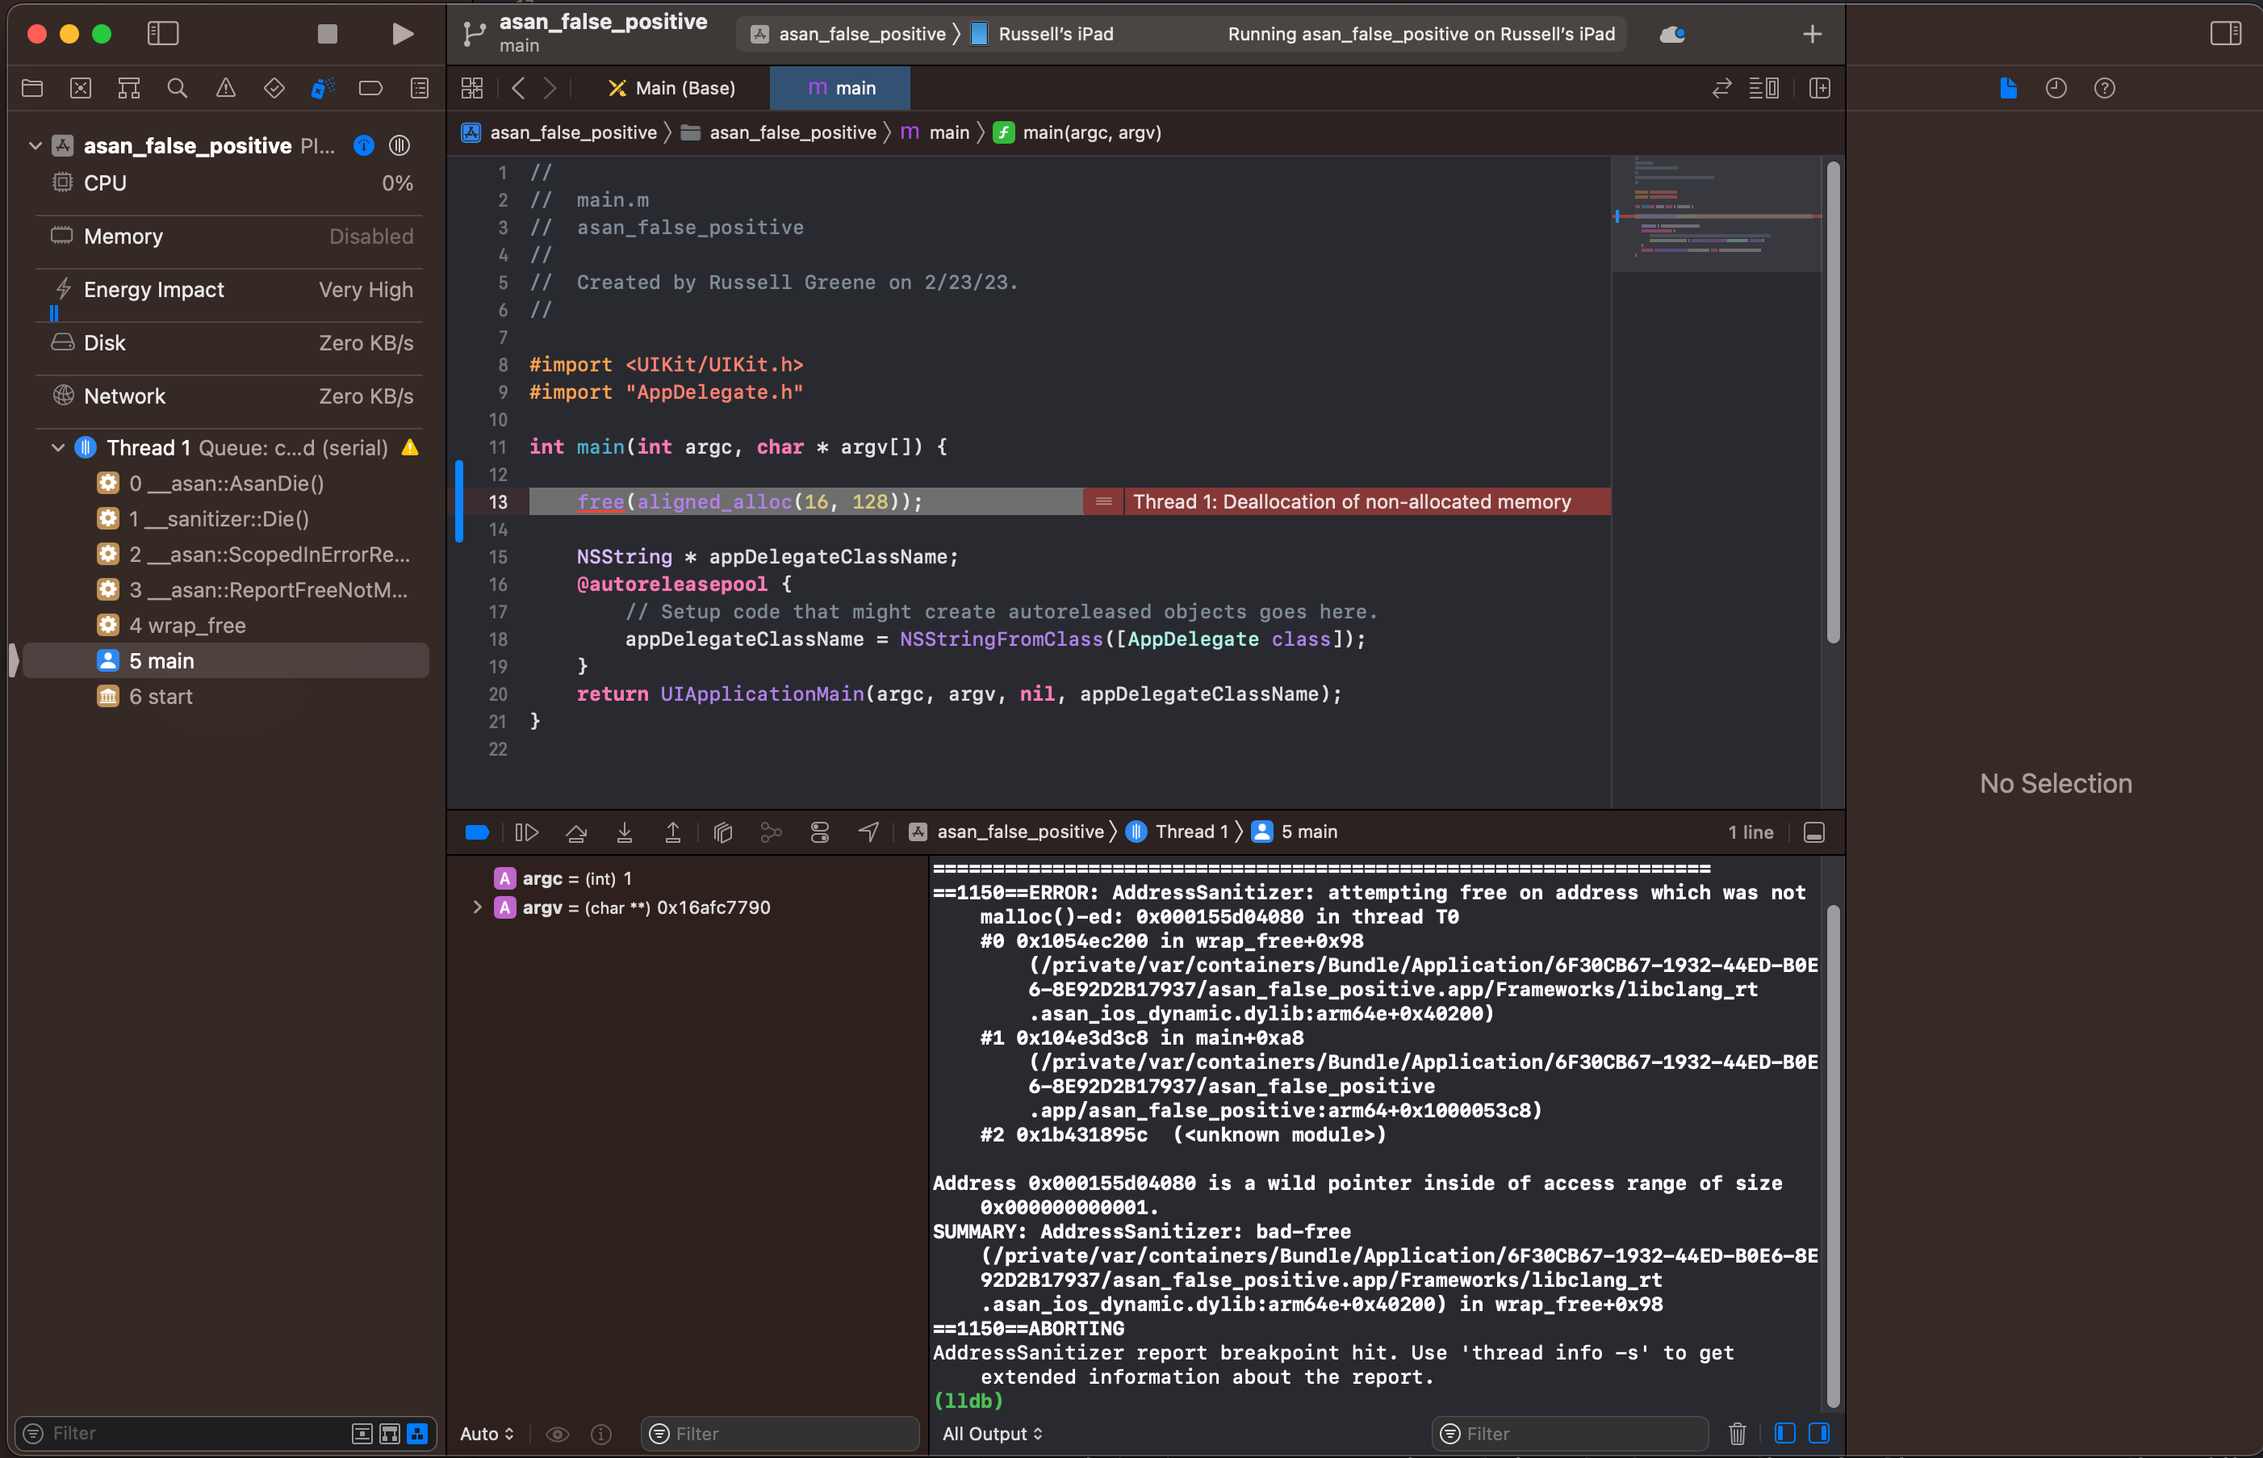Viewport: 2263px width, 1458px height.
Task: Click the Debug Memory Graph icon
Action: [x=772, y=832]
